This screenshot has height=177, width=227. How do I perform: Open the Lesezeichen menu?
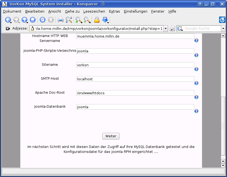pos(94,12)
